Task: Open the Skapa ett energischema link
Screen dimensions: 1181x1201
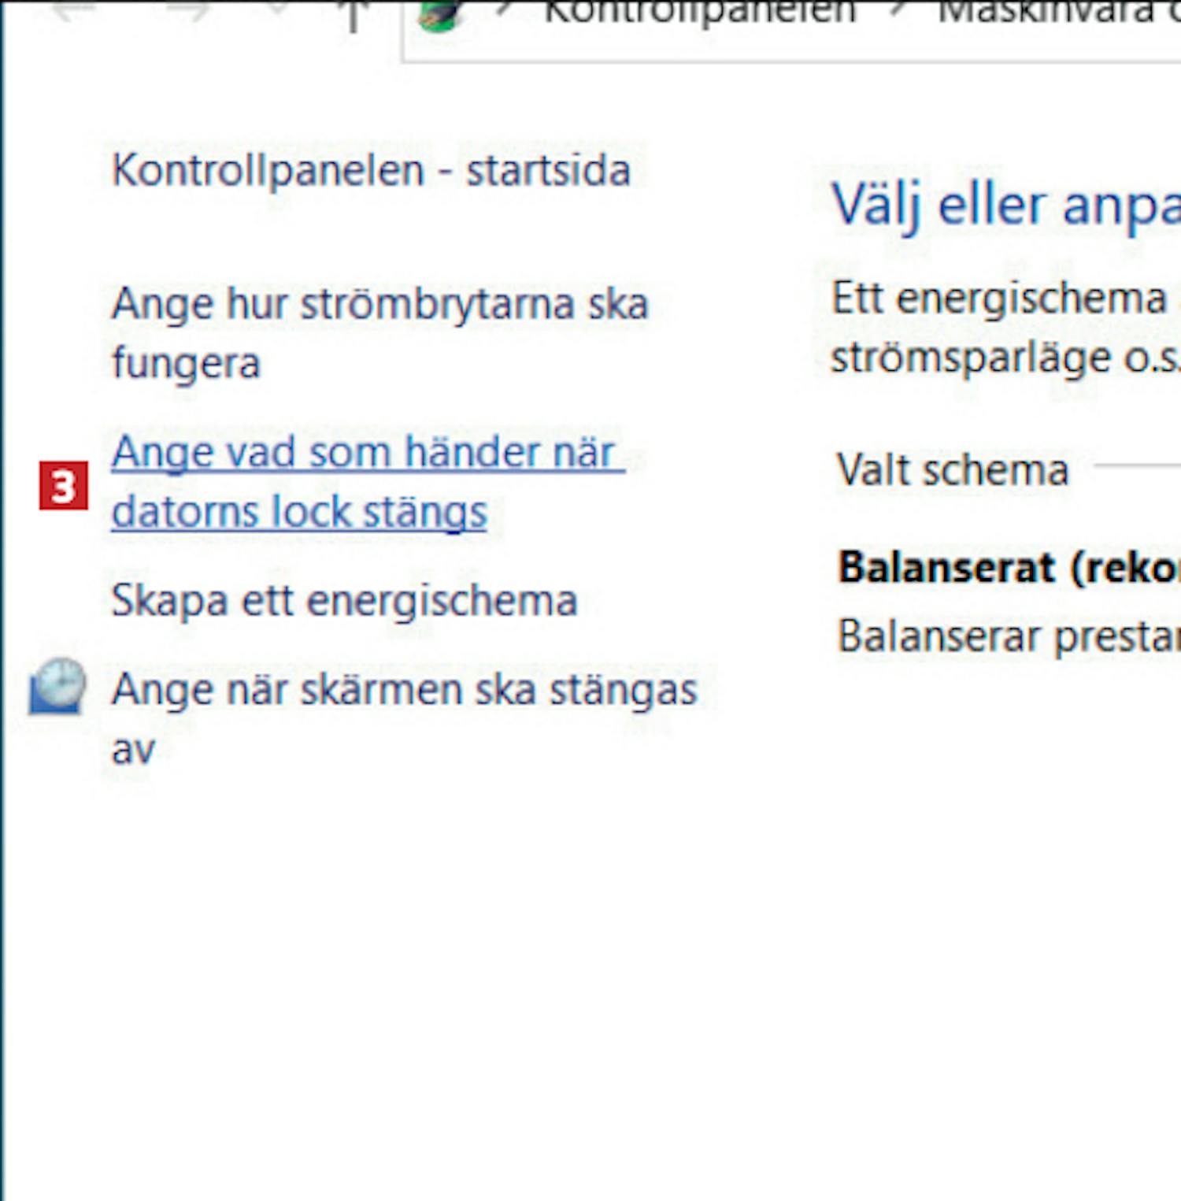Action: tap(344, 601)
